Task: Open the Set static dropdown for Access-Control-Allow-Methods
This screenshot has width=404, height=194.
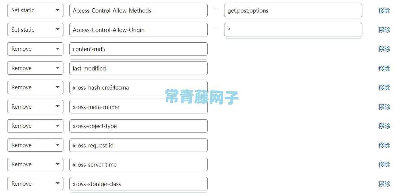Action: [35, 10]
